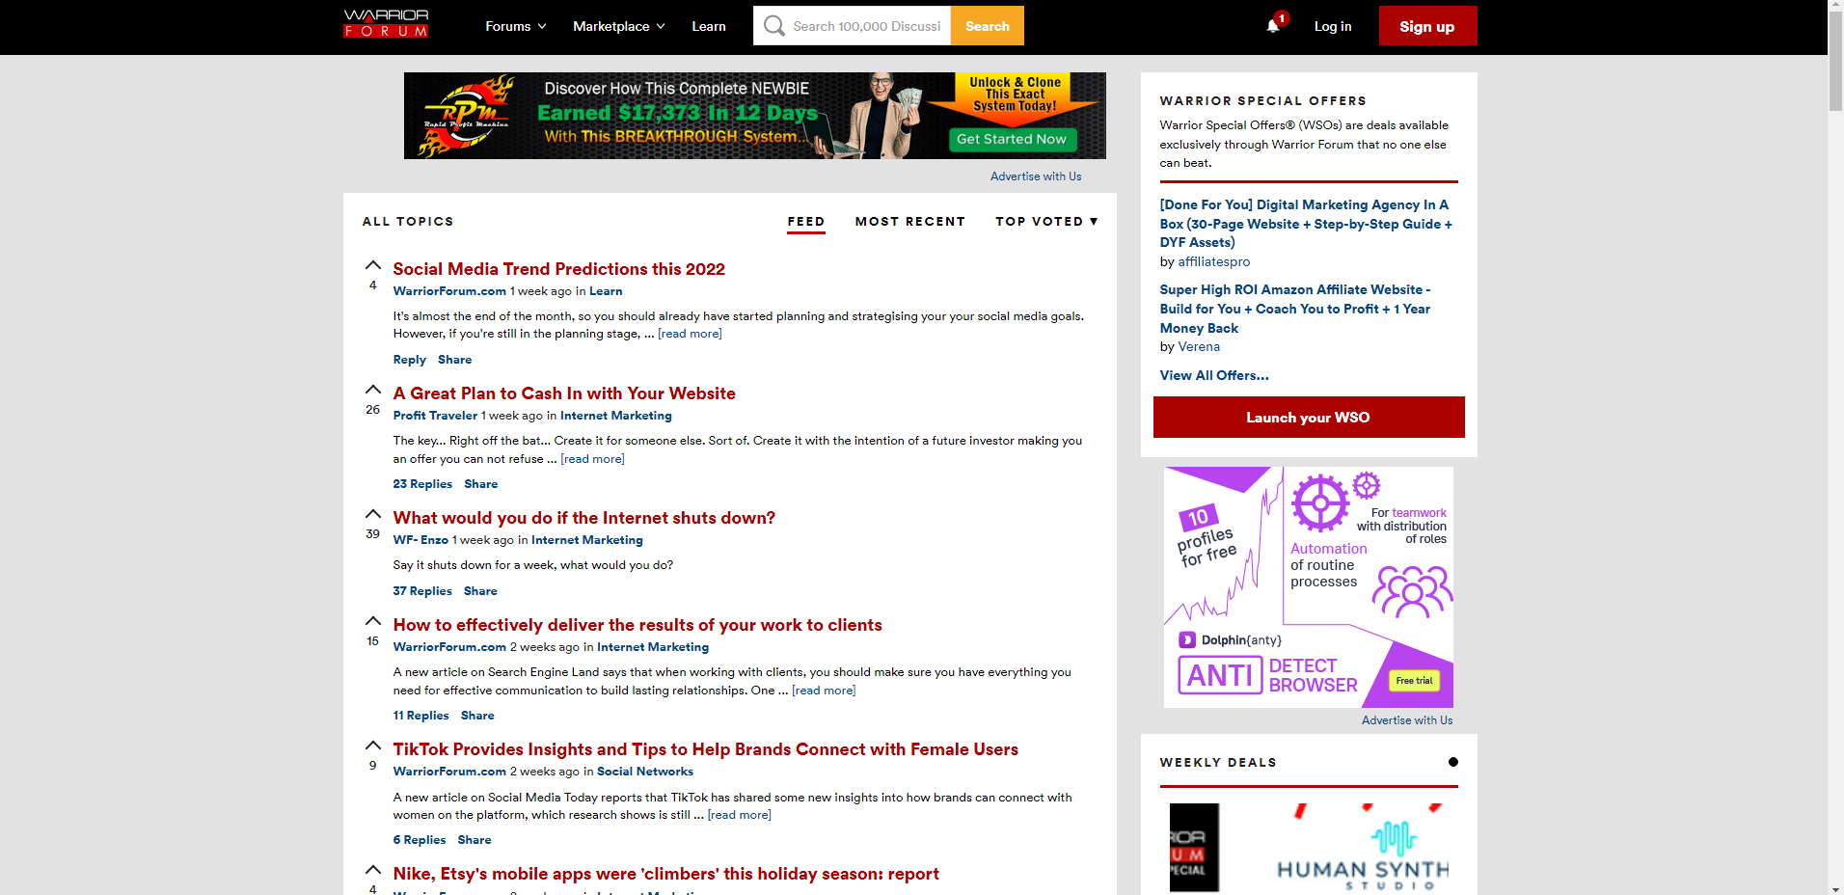
Task: Upvote the Internet shuts down post
Action: pyautogui.click(x=373, y=514)
